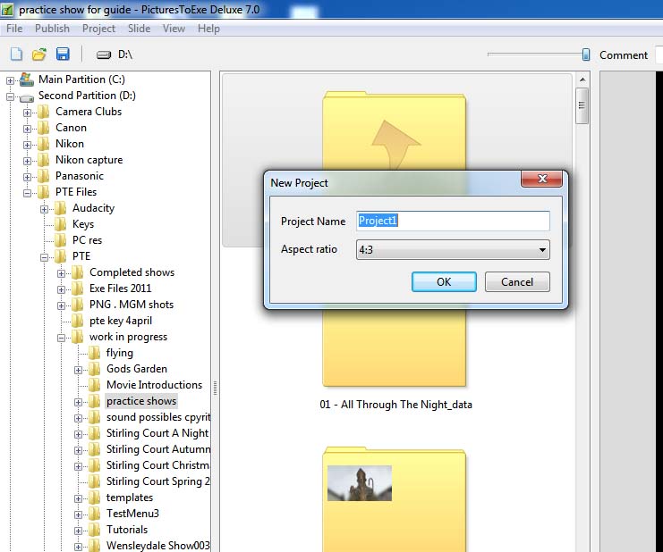
Task: Click the Save project floppy icon
Action: coord(63,54)
